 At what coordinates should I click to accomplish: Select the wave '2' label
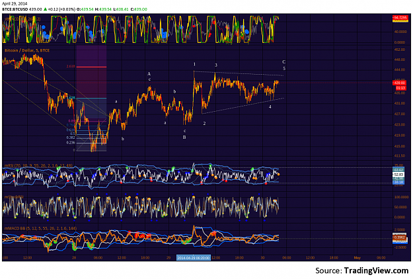(204, 123)
